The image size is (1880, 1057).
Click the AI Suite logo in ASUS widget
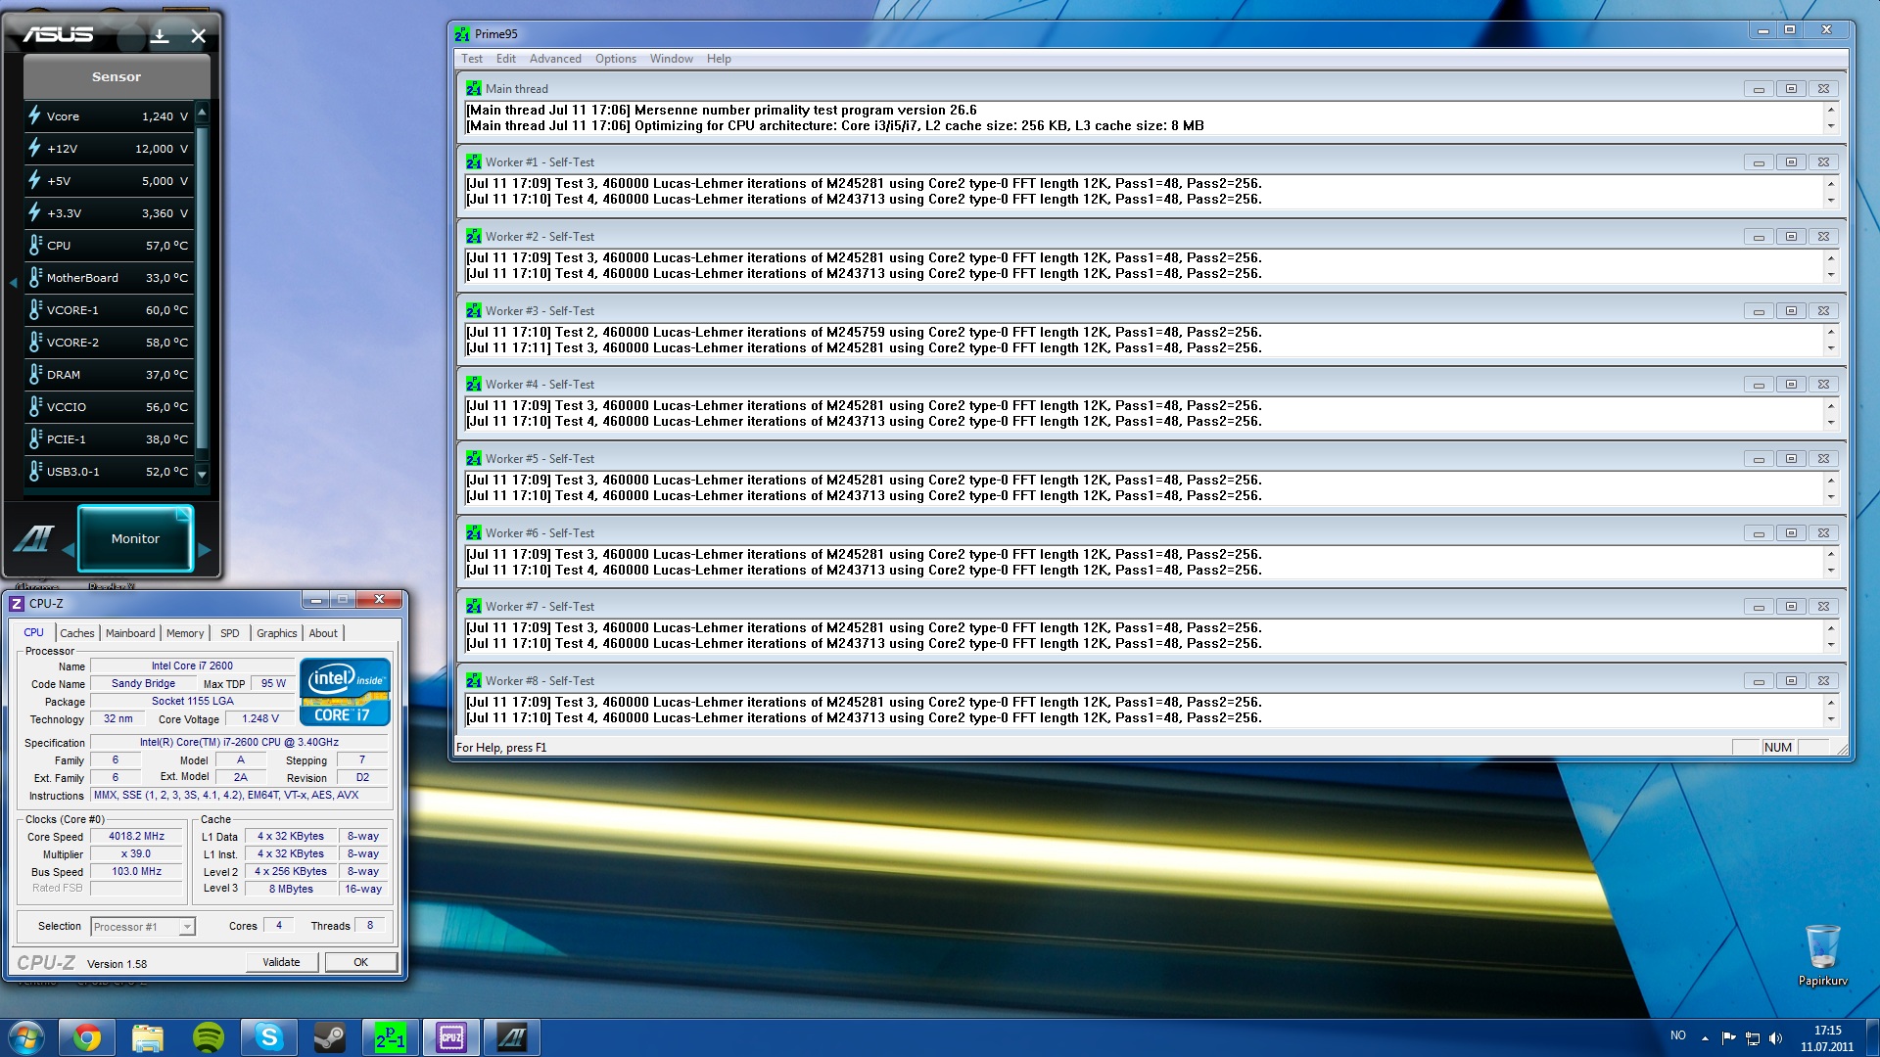click(33, 538)
